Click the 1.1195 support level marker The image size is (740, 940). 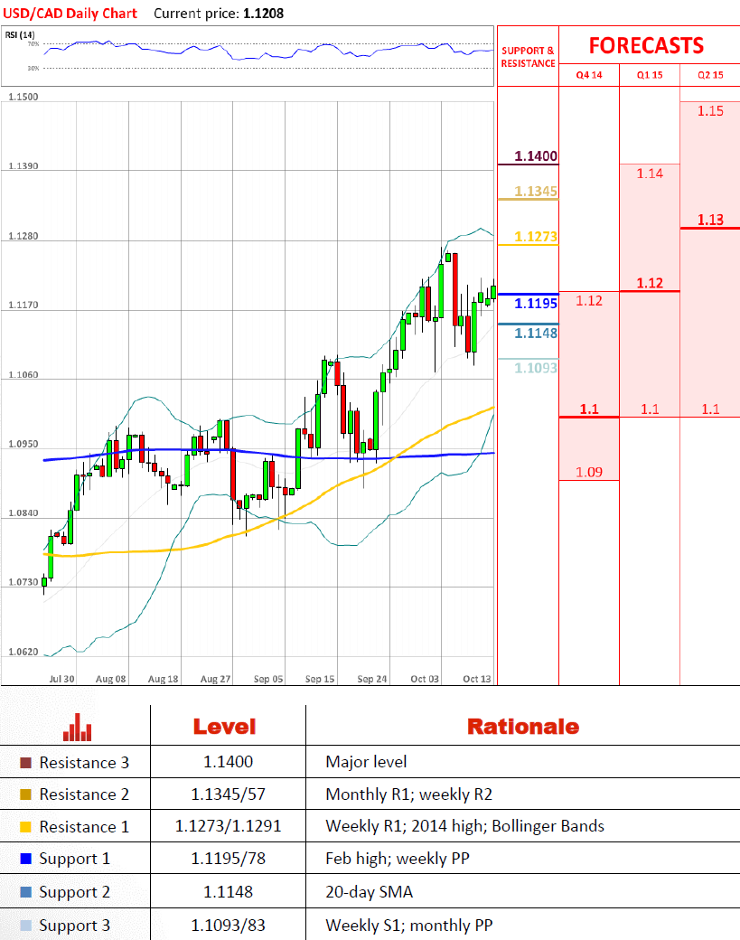(536, 304)
